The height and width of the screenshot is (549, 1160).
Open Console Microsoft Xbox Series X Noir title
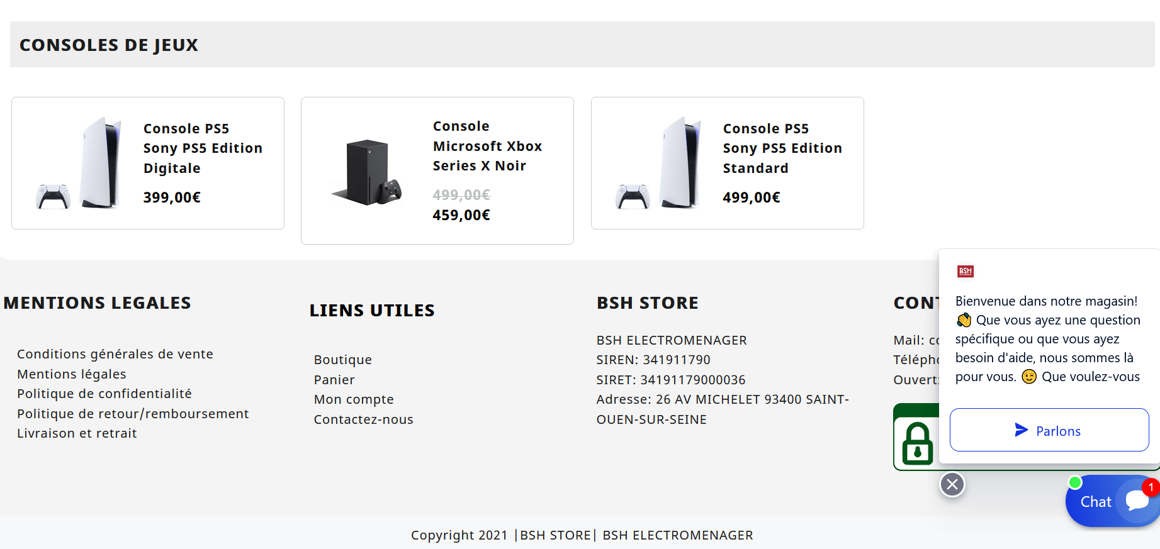click(487, 146)
